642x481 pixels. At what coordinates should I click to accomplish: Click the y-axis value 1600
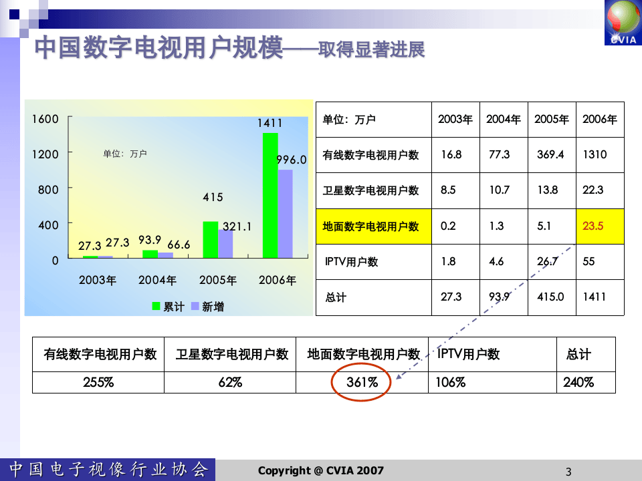pos(45,119)
